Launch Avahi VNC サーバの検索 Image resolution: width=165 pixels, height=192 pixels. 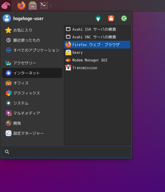[x=97, y=37]
